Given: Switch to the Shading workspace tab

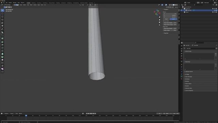Looking at the screenshot, I should point(58,3).
